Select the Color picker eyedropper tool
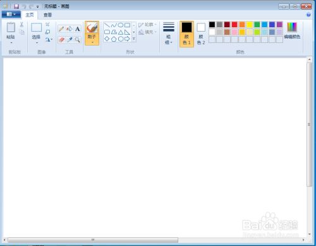316x246 pixels. pos(70,39)
